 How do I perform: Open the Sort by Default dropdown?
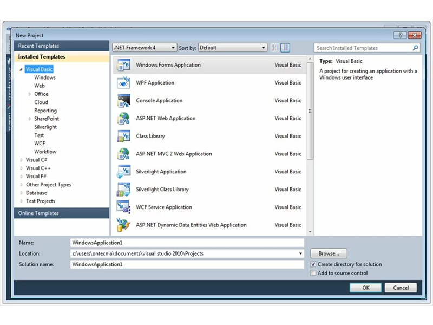click(x=233, y=48)
